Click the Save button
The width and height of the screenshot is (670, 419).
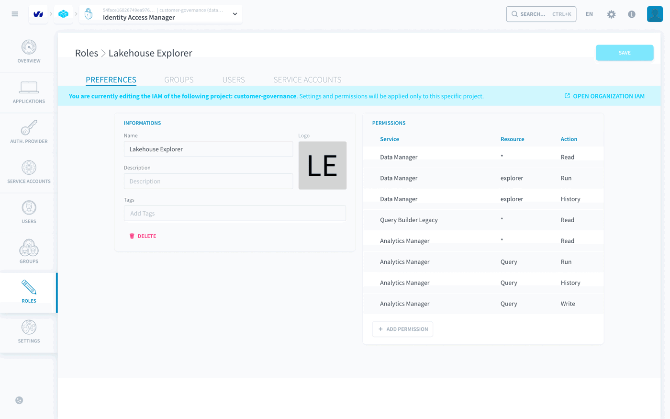[625, 53]
